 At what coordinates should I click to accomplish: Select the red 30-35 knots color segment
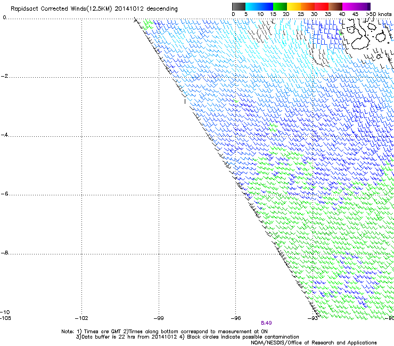pyautogui.click(x=322, y=6)
